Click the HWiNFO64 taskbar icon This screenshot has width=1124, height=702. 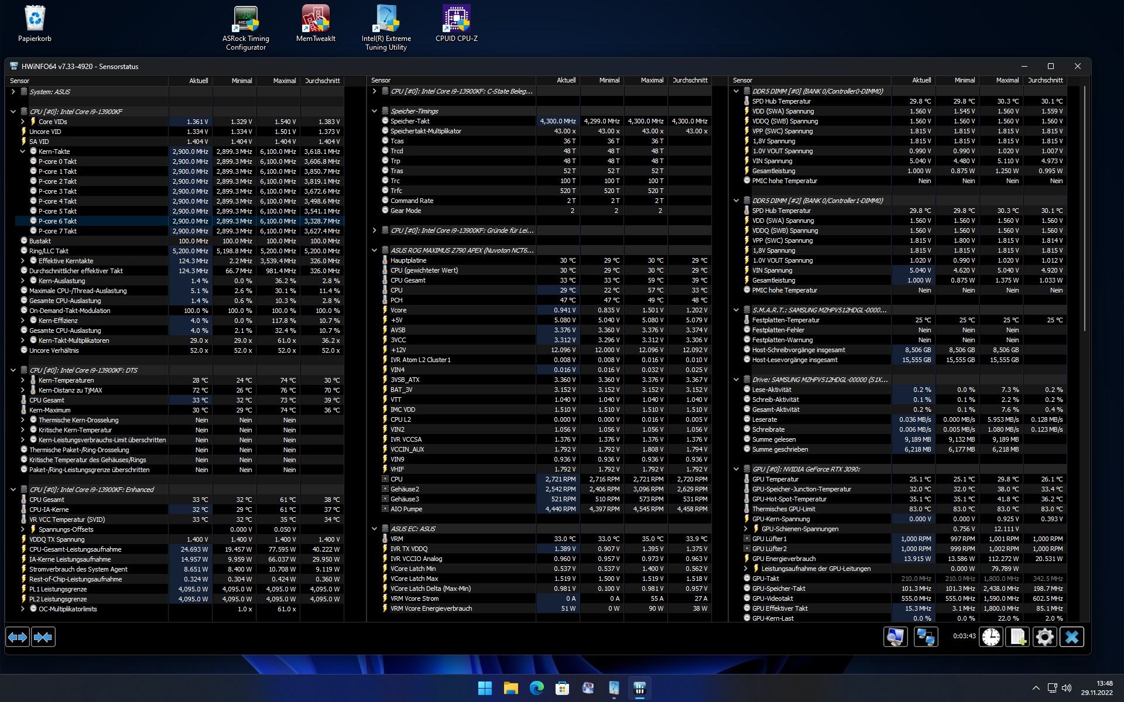[640, 688]
